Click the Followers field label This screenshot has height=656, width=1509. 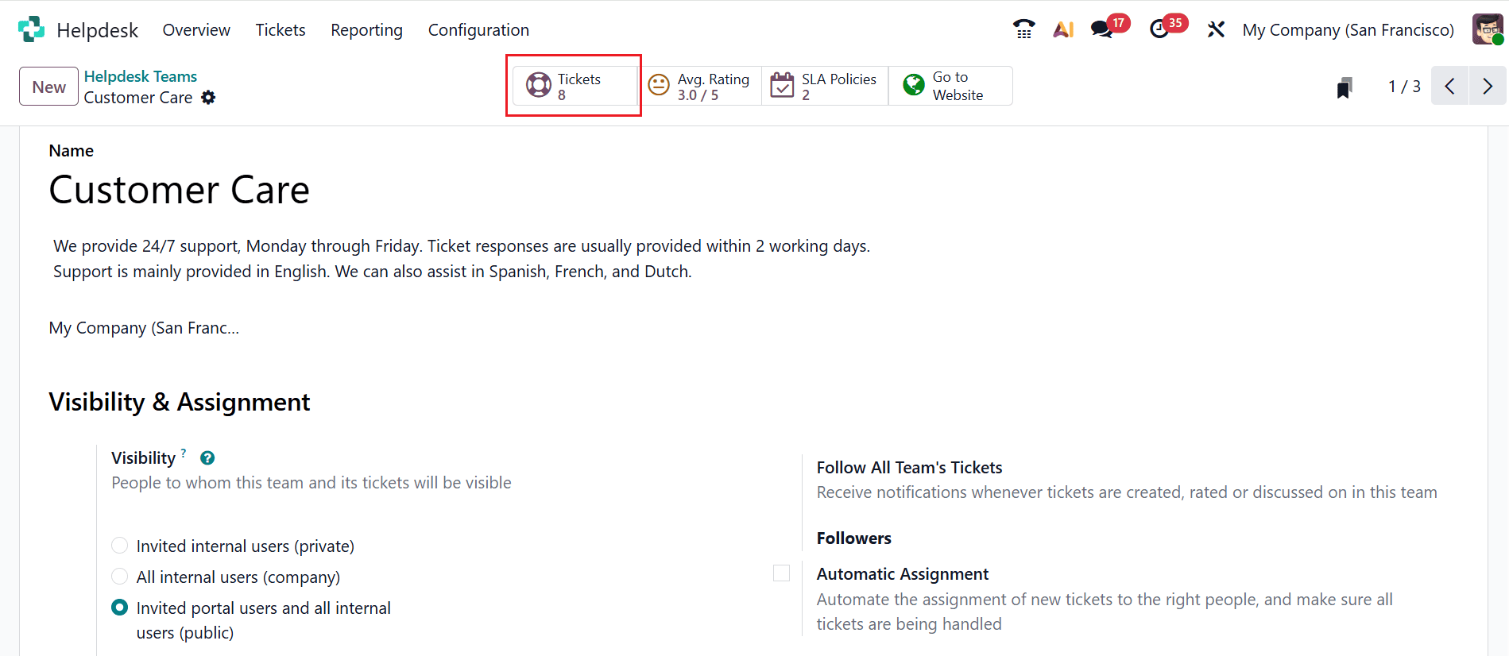854,538
